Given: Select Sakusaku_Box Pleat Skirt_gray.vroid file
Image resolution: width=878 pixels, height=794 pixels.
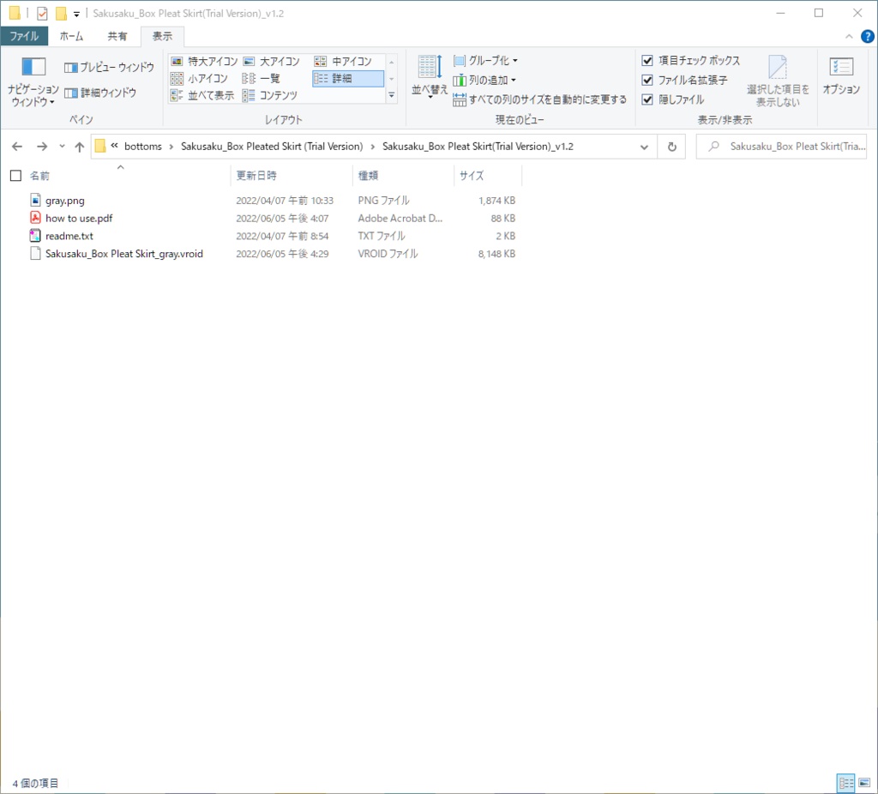Looking at the screenshot, I should click(123, 254).
